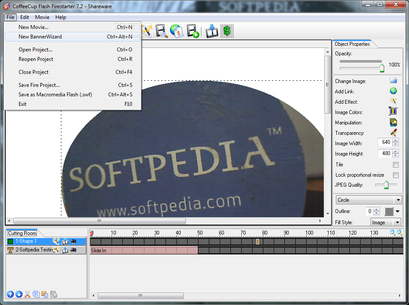Switch to the Object Properties tab
This screenshot has width=409, height=305.
352,44
